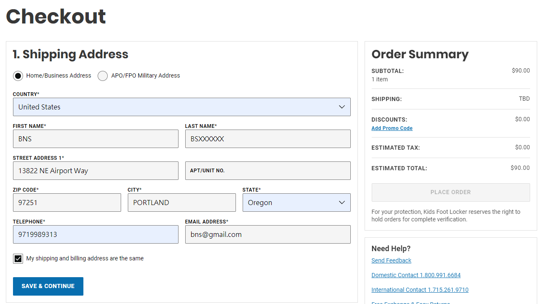
Task: Click chevron arrow in Country field
Action: (342, 107)
